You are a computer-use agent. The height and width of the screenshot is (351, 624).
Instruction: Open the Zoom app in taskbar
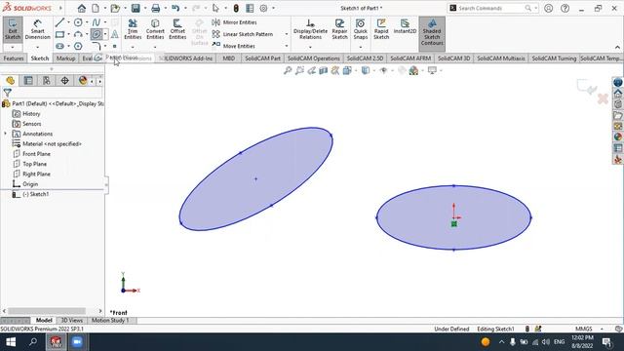click(77, 342)
